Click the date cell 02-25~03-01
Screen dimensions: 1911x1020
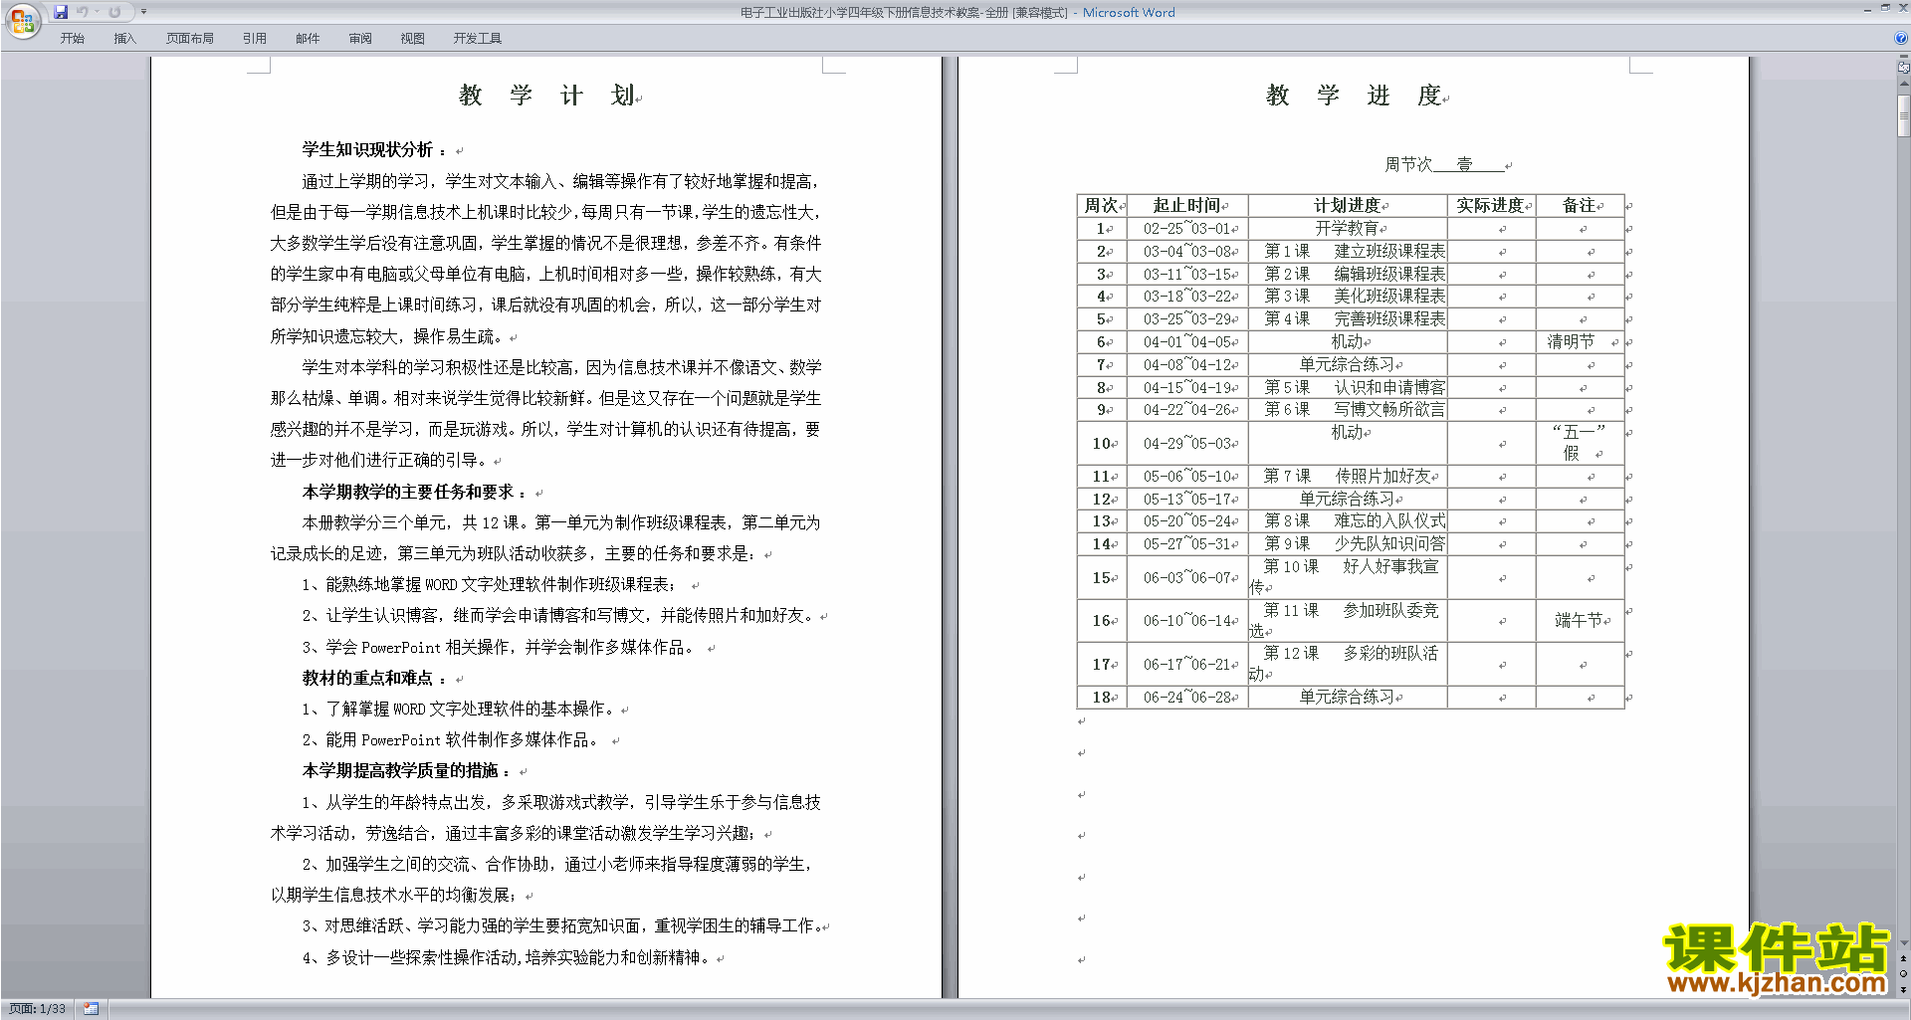(x=1187, y=229)
